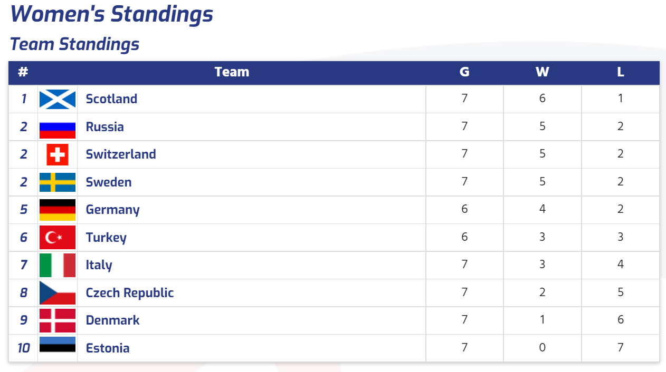Click the Czech Republic flag icon
The height and width of the screenshot is (372, 666).
58,293
